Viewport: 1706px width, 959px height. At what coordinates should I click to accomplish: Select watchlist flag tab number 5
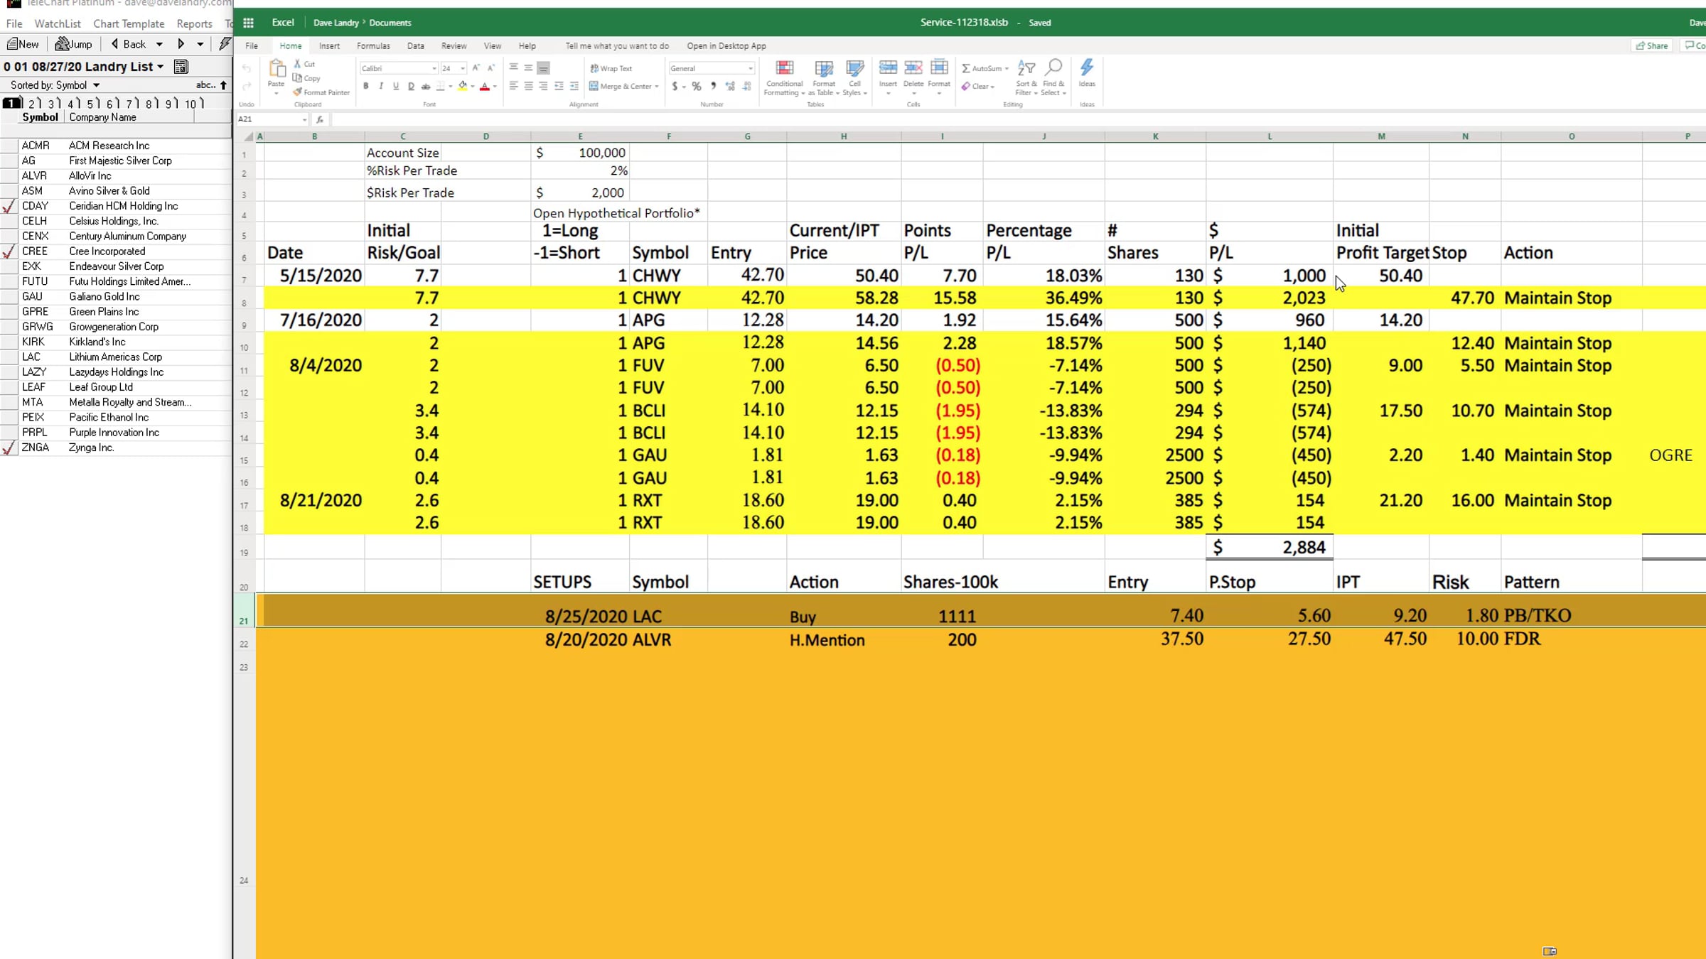[90, 104]
